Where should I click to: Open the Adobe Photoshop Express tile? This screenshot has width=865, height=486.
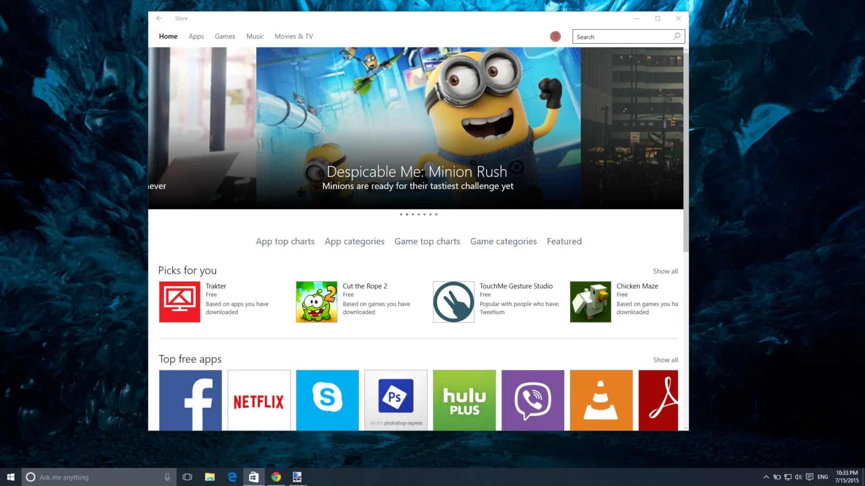pos(396,400)
